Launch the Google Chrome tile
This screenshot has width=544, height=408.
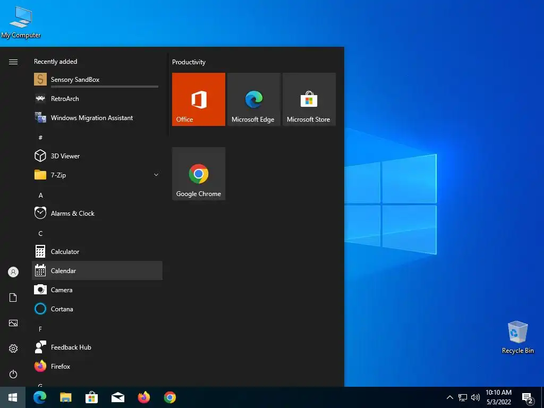click(x=199, y=174)
